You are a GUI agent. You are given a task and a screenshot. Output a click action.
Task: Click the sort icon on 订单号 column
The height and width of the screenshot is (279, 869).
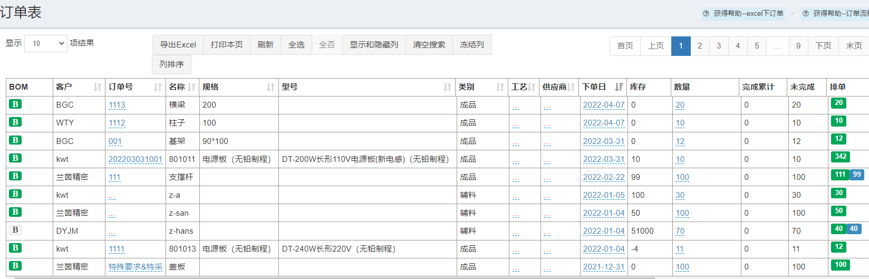(x=158, y=87)
